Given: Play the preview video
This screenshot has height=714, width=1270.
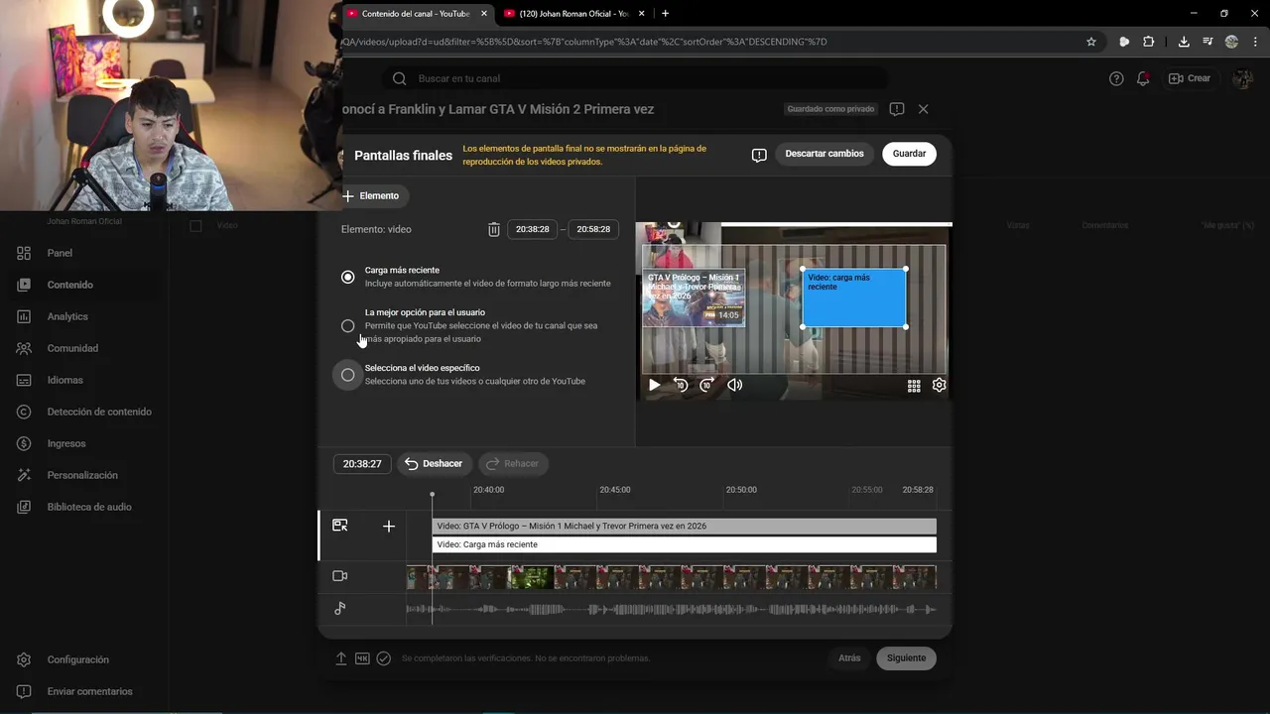Looking at the screenshot, I should click(654, 385).
